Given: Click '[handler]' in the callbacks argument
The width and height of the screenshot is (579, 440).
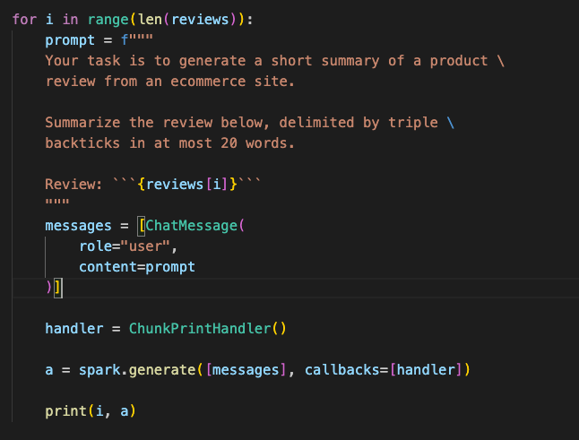Looking at the screenshot, I should [x=426, y=370].
